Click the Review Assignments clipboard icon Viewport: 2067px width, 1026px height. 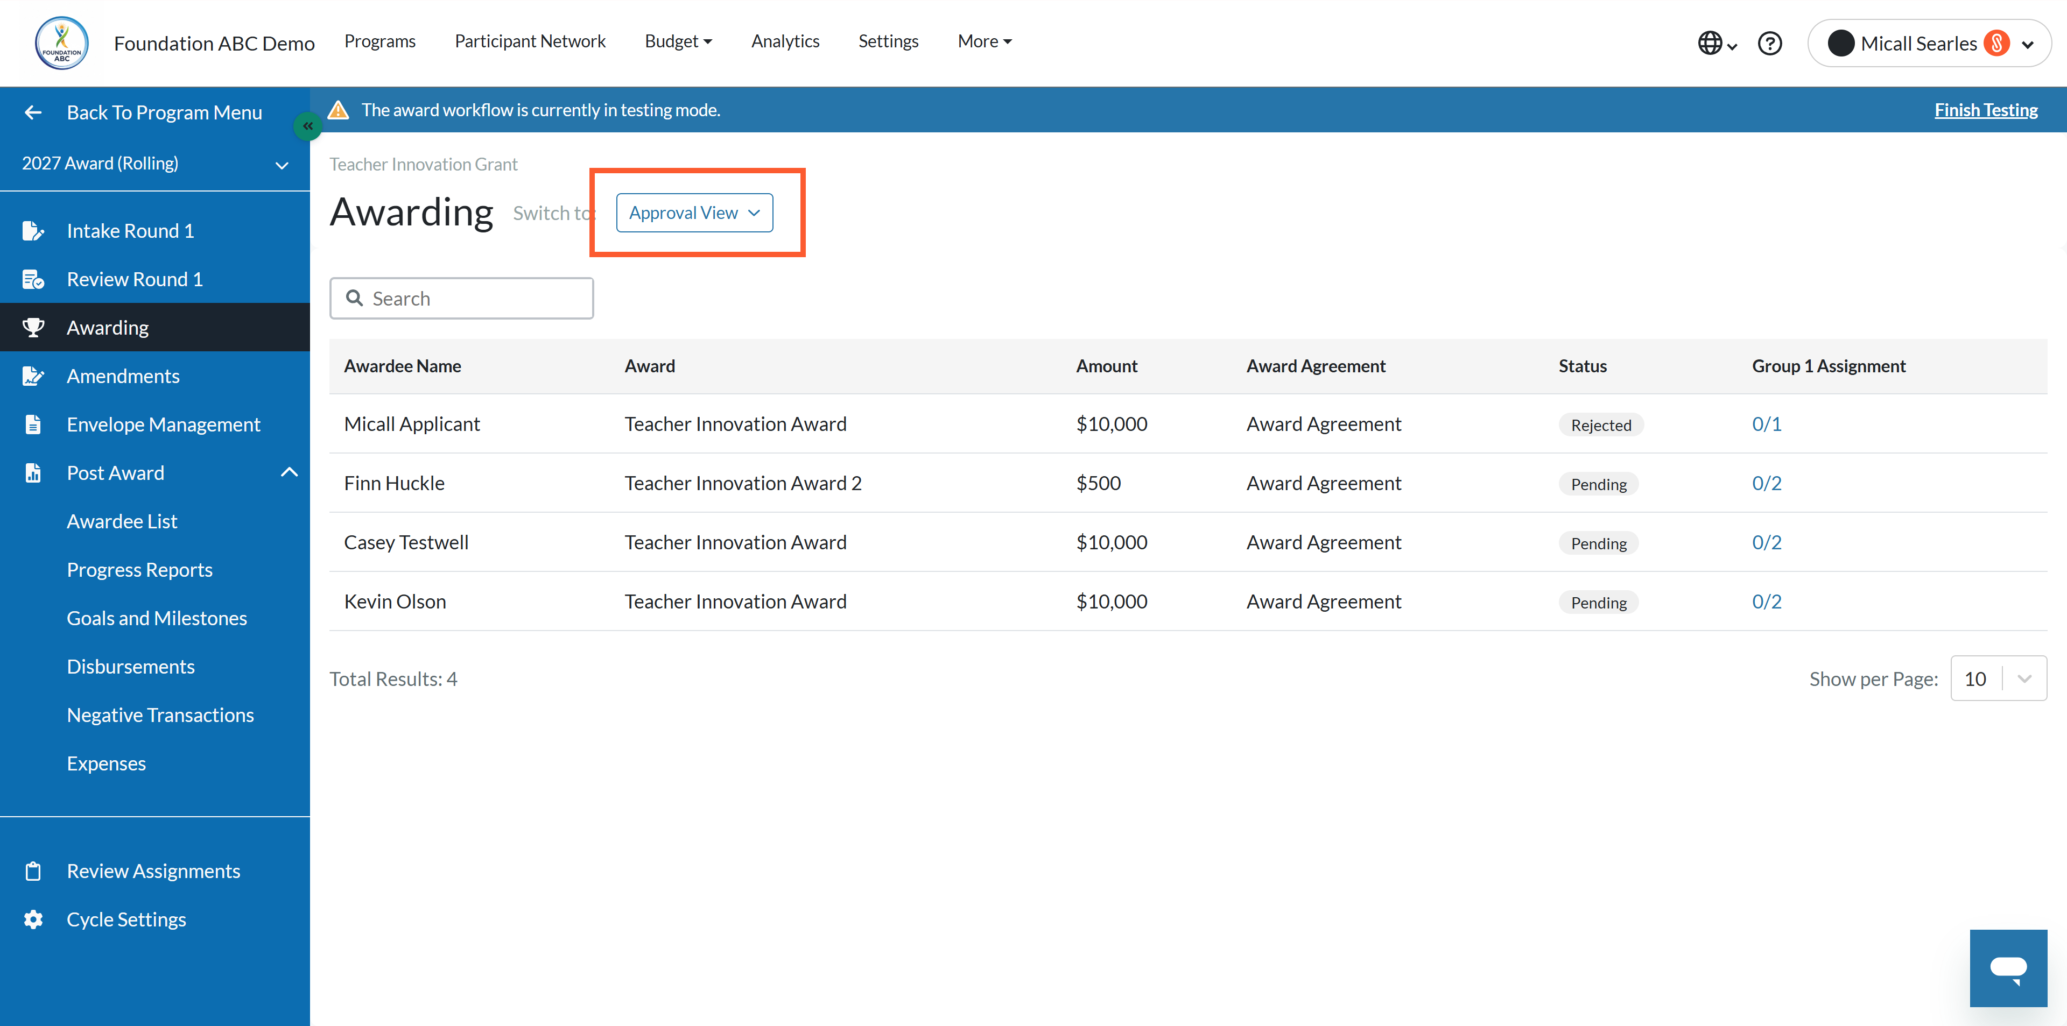click(x=33, y=871)
